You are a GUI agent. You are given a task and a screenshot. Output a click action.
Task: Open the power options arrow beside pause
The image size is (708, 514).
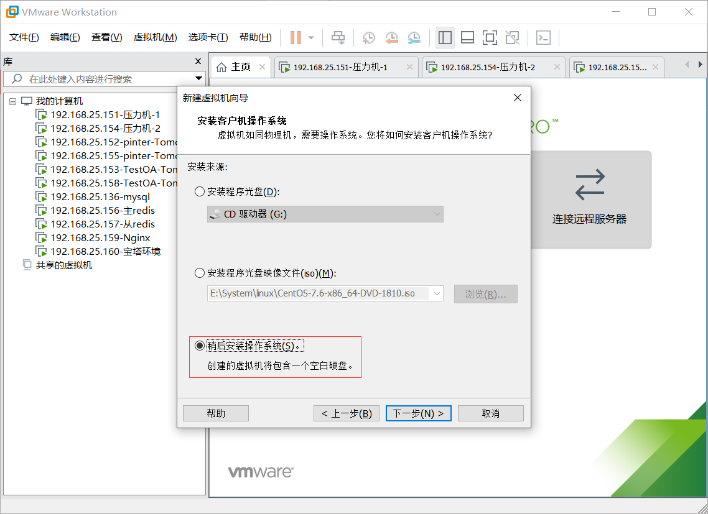[311, 37]
